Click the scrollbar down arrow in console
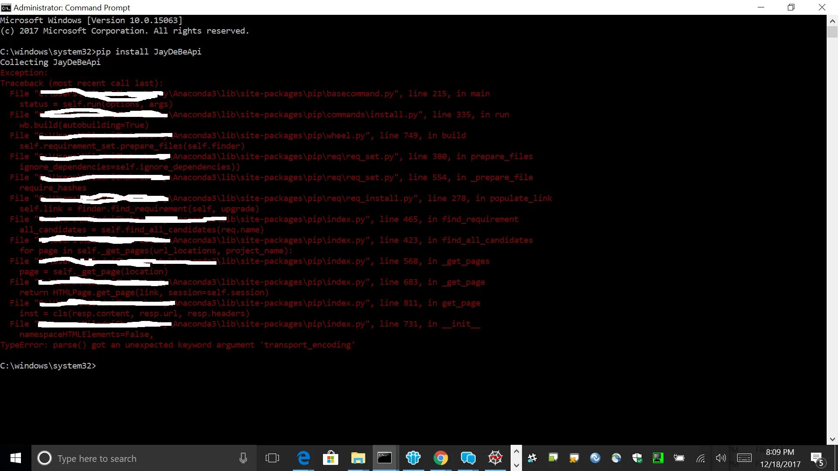This screenshot has height=471, width=838. click(x=832, y=439)
